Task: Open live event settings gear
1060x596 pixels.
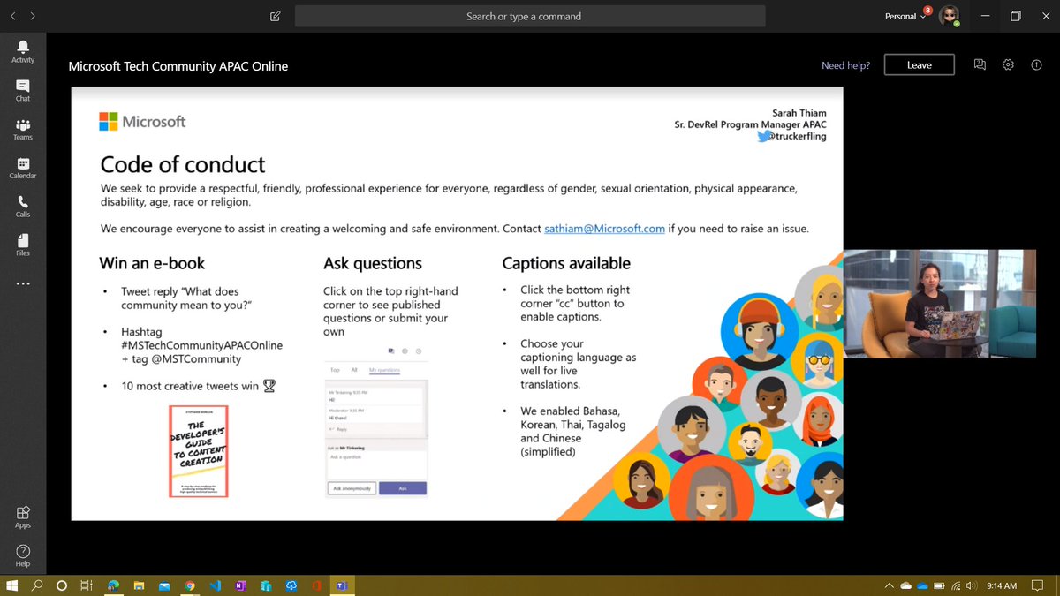Action: point(1008,65)
